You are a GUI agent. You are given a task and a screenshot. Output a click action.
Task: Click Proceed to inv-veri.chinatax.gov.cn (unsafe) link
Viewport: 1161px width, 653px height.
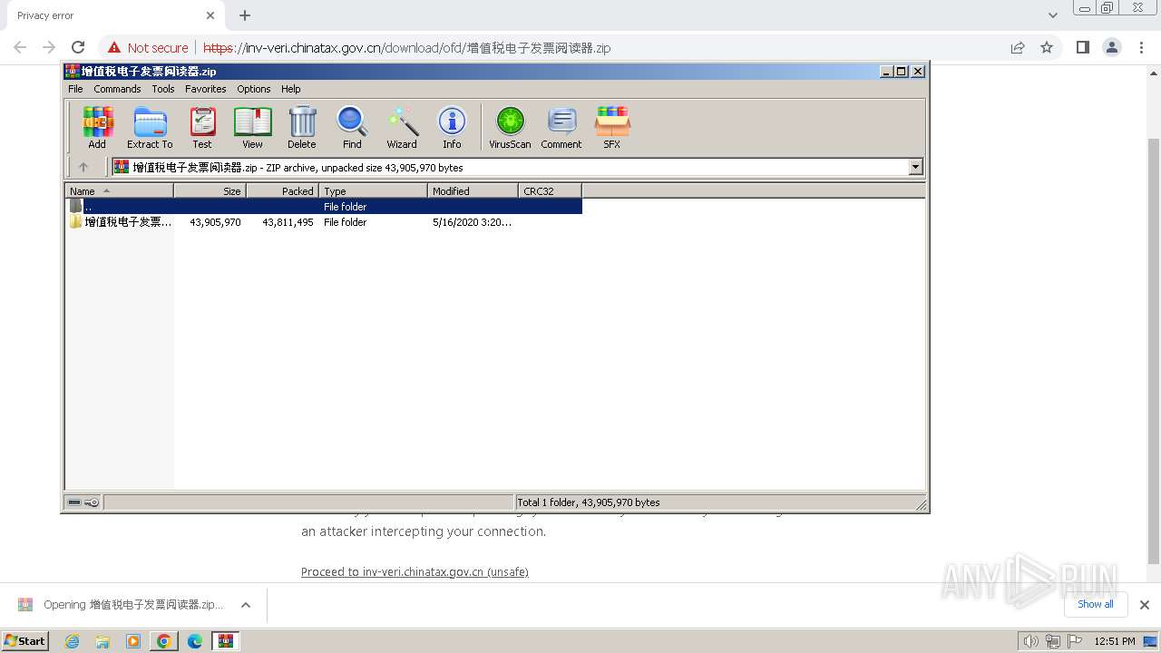point(415,572)
